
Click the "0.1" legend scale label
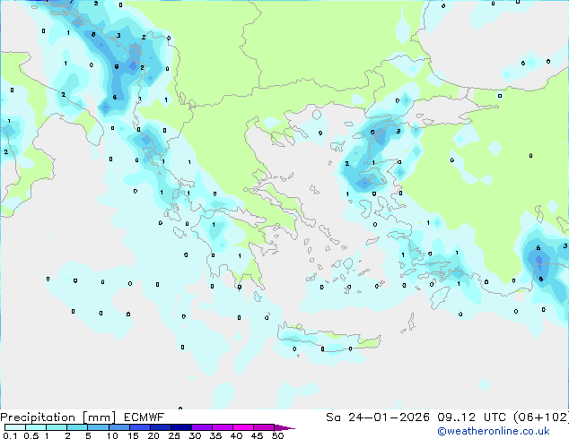[10, 435]
